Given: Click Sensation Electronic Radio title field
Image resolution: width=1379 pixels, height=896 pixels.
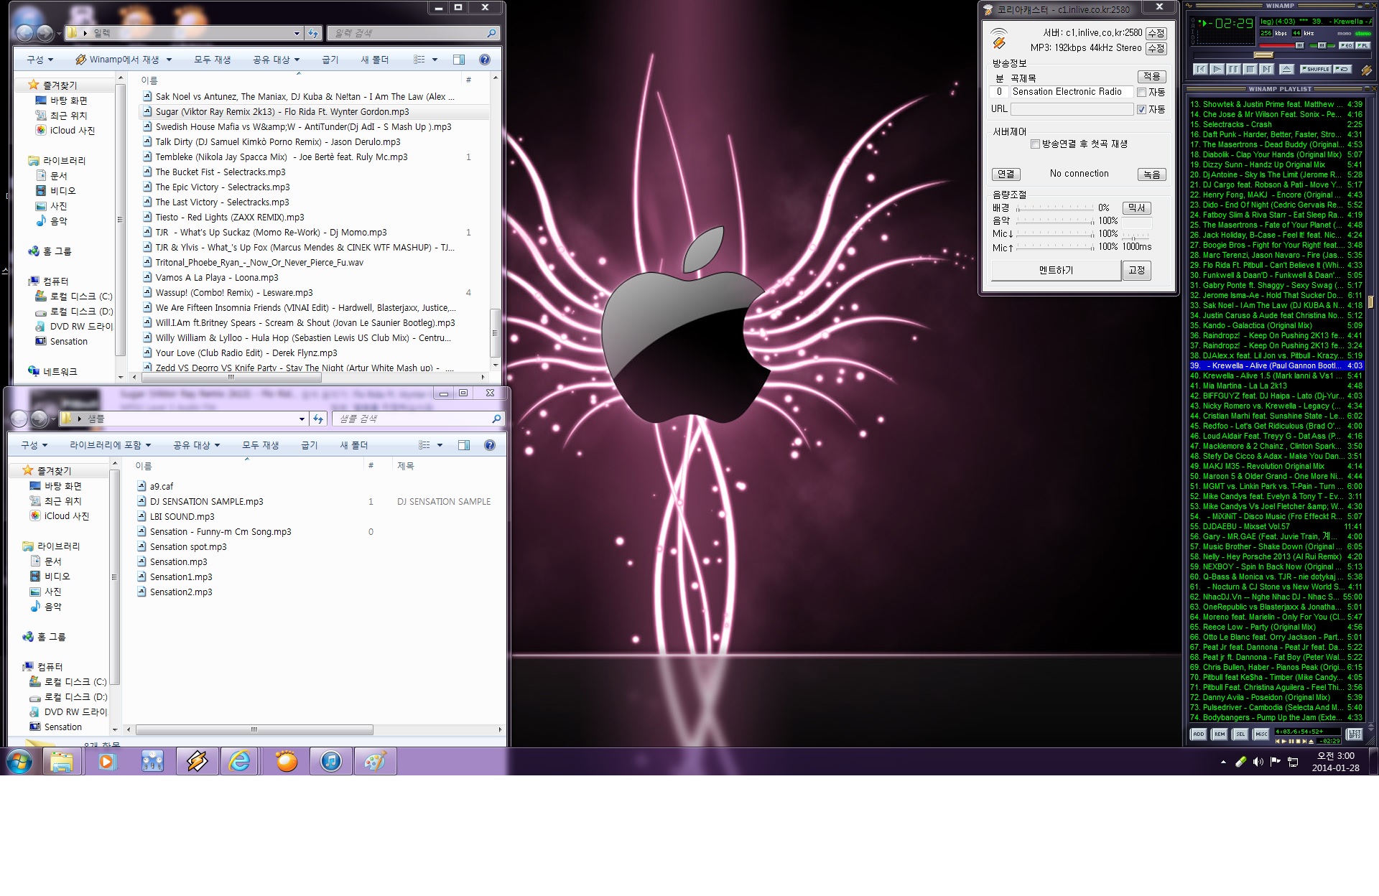Looking at the screenshot, I should coord(1071,92).
